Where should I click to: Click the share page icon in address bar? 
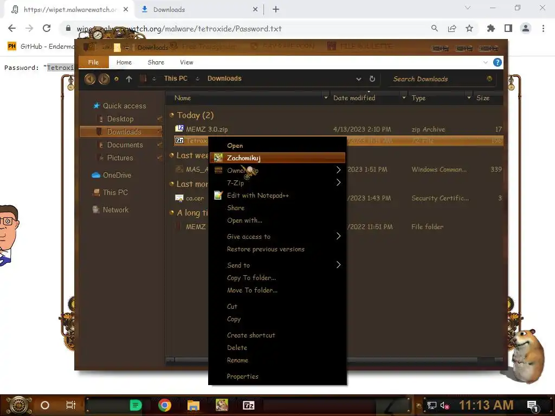[x=451, y=29]
